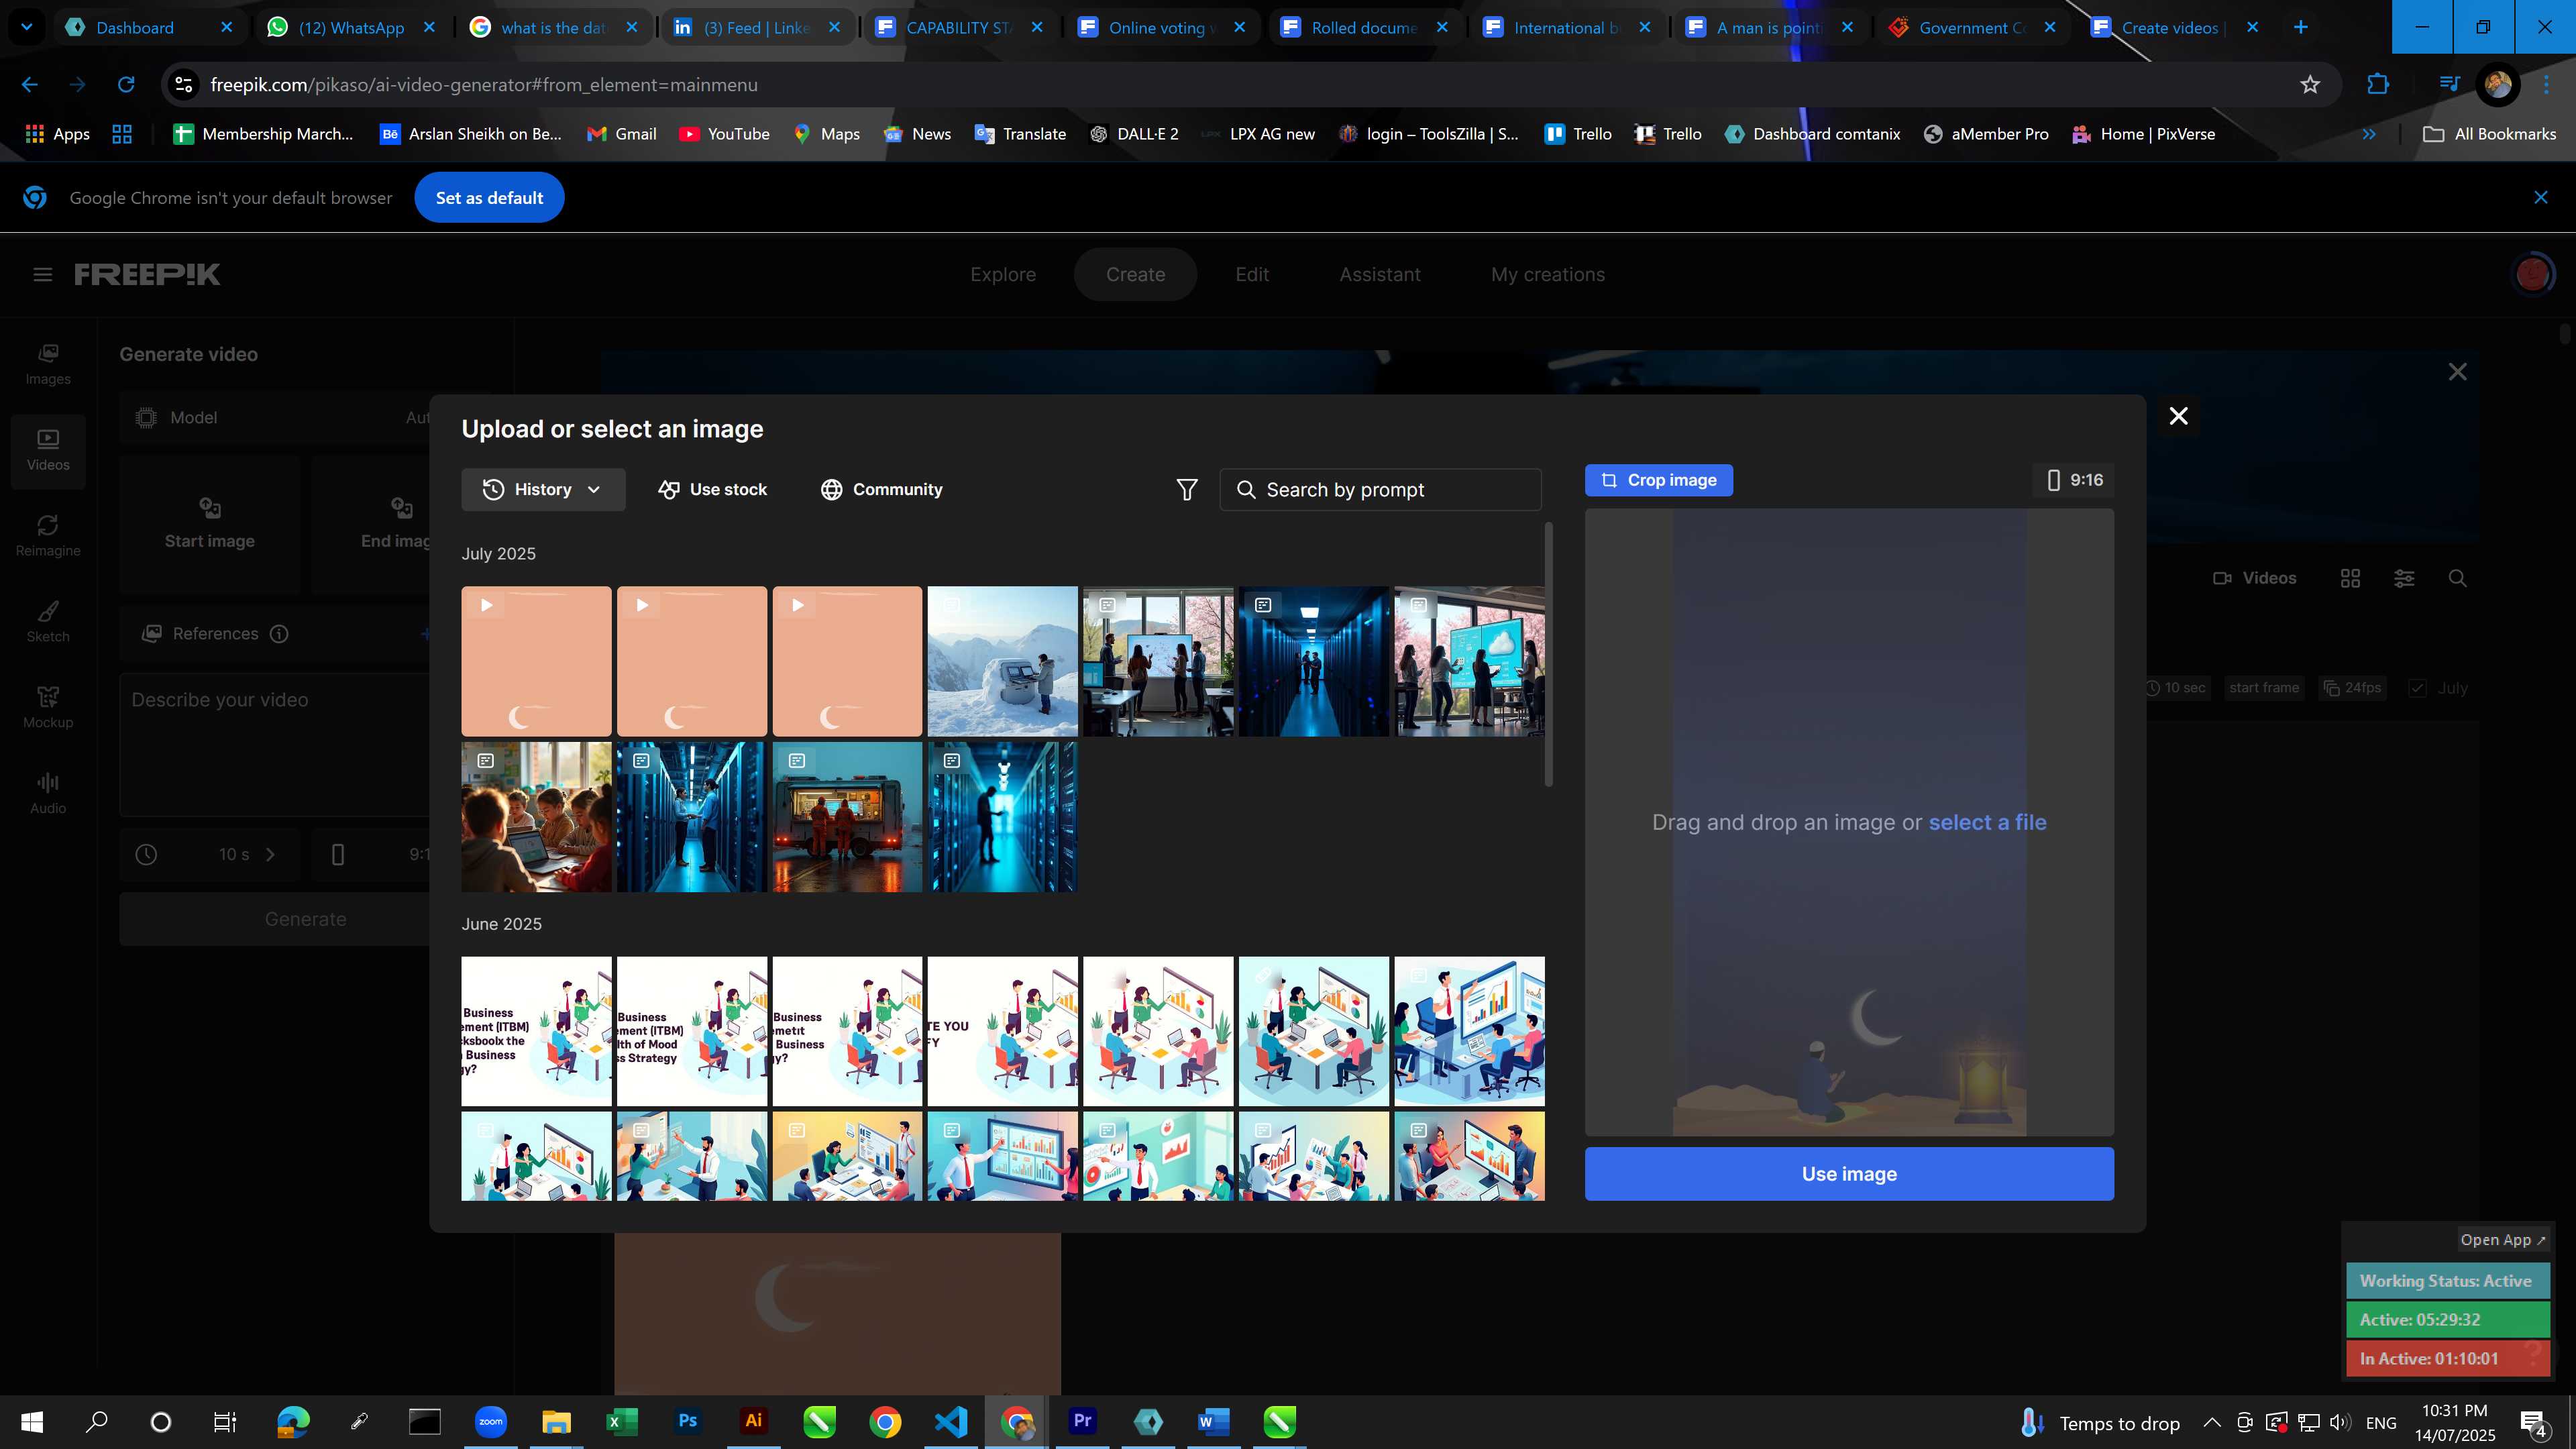
Task: Select the children with laptops thumbnail
Action: [x=536, y=816]
